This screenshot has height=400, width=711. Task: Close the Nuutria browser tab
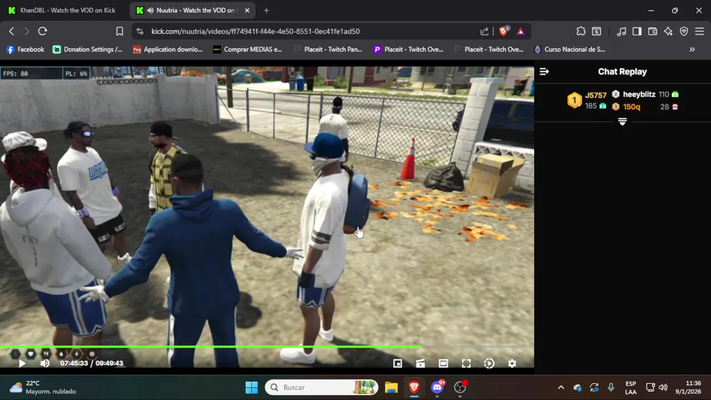(247, 11)
